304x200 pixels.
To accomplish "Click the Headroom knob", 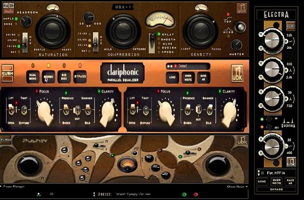I will (26, 20).
